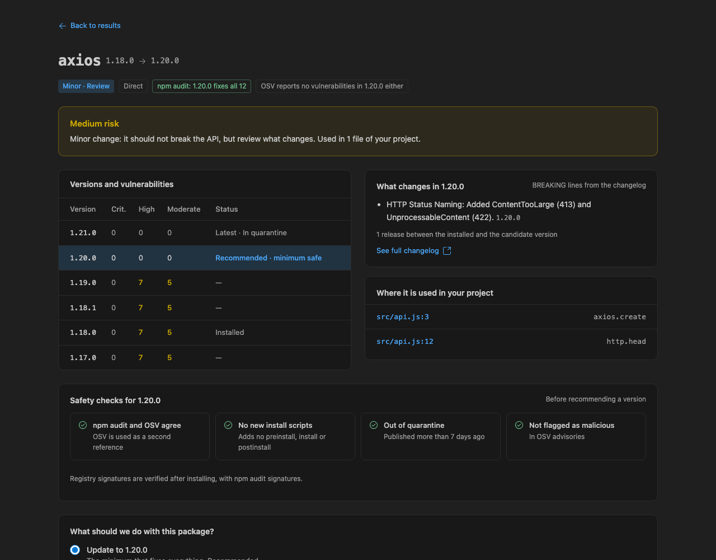The width and height of the screenshot is (716, 560).
Task: Click external link icon beside changelog
Action: pyautogui.click(x=447, y=250)
